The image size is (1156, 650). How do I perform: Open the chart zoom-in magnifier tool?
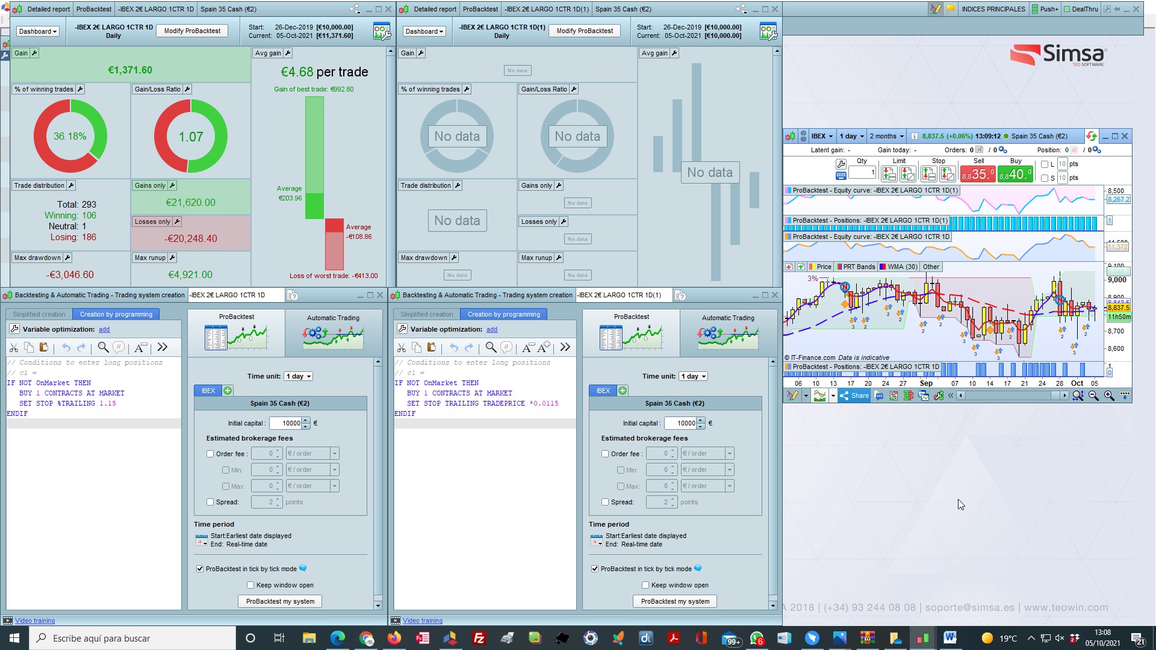(x=1108, y=395)
